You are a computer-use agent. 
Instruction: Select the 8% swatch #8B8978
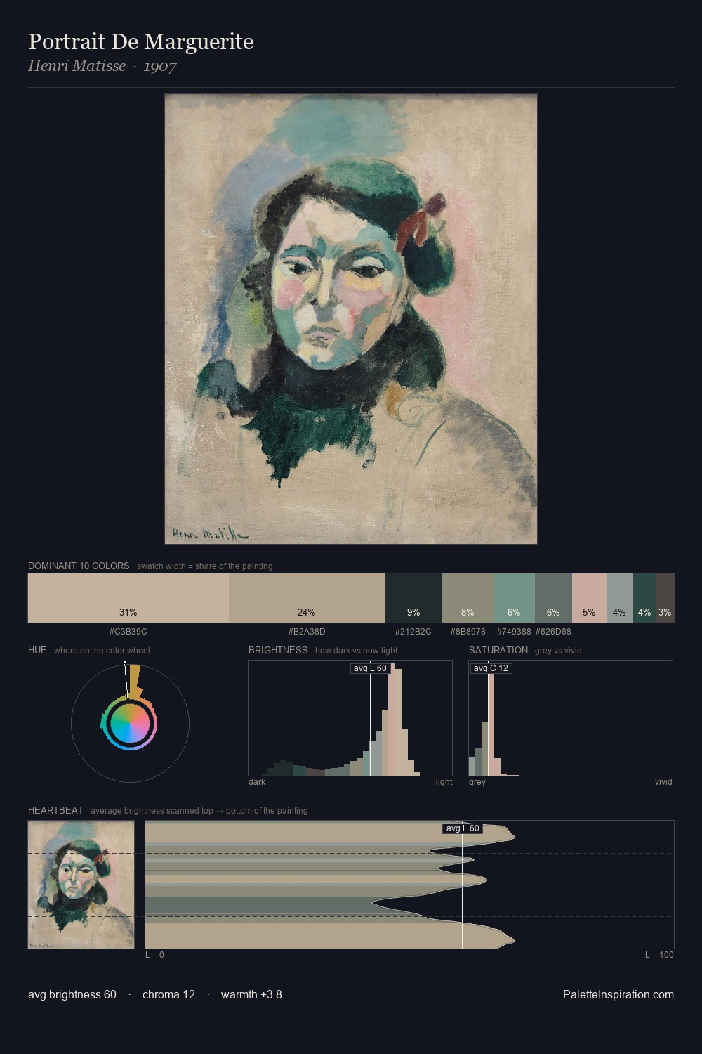468,598
